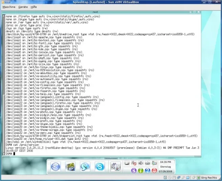222x181 pixels.
Task: Click the small keyboard icon in the dock
Action: pyautogui.click(x=147, y=163)
